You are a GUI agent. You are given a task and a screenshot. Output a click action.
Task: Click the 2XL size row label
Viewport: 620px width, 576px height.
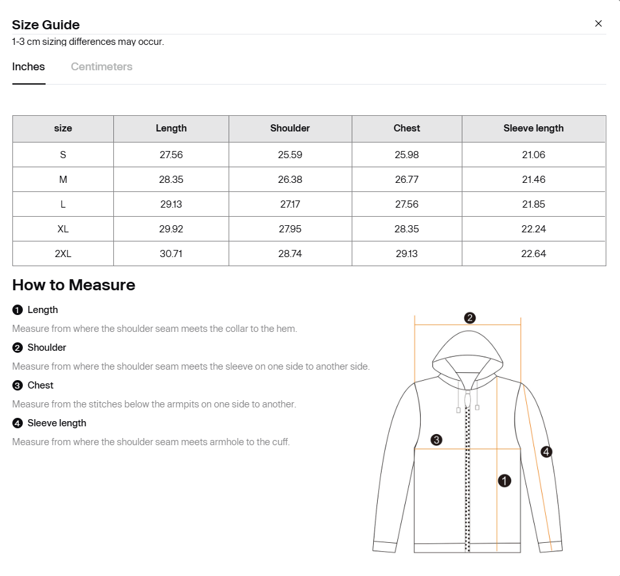coord(63,254)
